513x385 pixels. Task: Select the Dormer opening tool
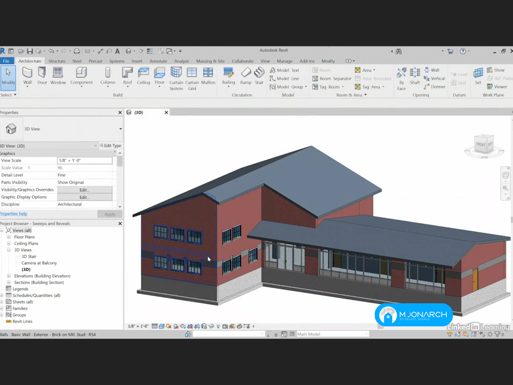pos(434,87)
